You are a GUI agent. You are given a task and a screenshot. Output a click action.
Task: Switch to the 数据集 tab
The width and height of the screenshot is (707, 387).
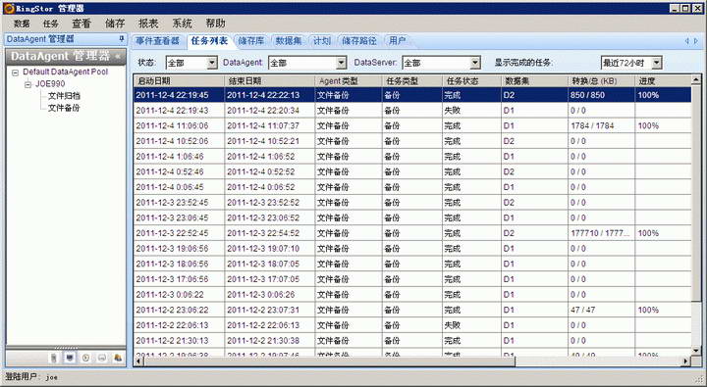[x=289, y=41]
